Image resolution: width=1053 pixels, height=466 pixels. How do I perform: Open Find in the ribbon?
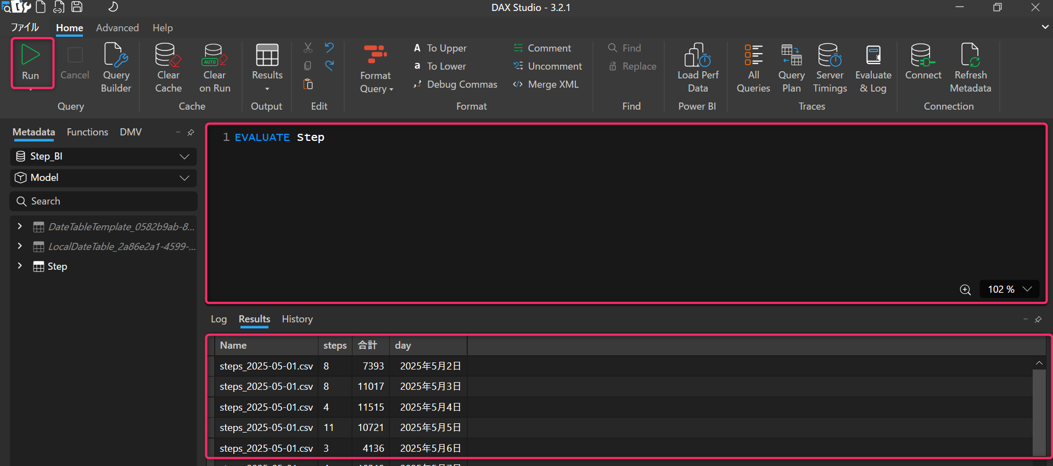624,48
